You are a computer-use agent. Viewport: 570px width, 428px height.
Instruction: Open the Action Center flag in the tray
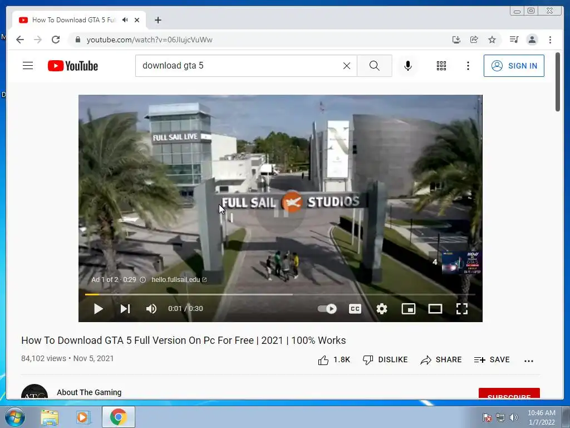click(487, 418)
